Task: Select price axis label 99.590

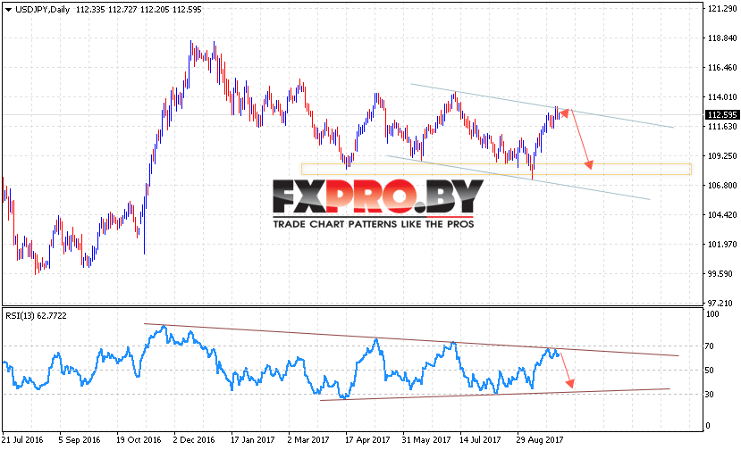Action: (x=720, y=274)
